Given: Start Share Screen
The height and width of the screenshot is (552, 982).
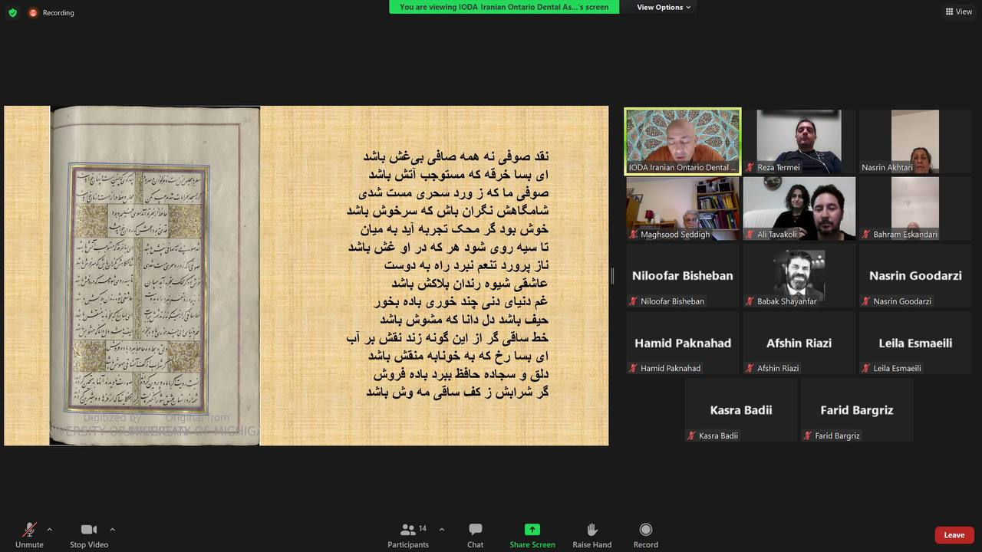Looking at the screenshot, I should pos(532,534).
